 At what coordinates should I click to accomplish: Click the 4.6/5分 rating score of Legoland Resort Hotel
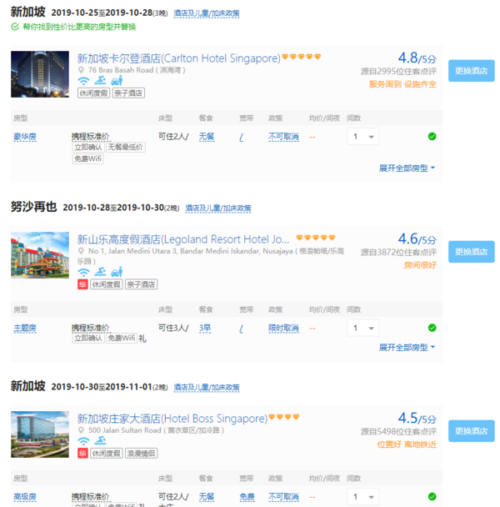pyautogui.click(x=417, y=239)
